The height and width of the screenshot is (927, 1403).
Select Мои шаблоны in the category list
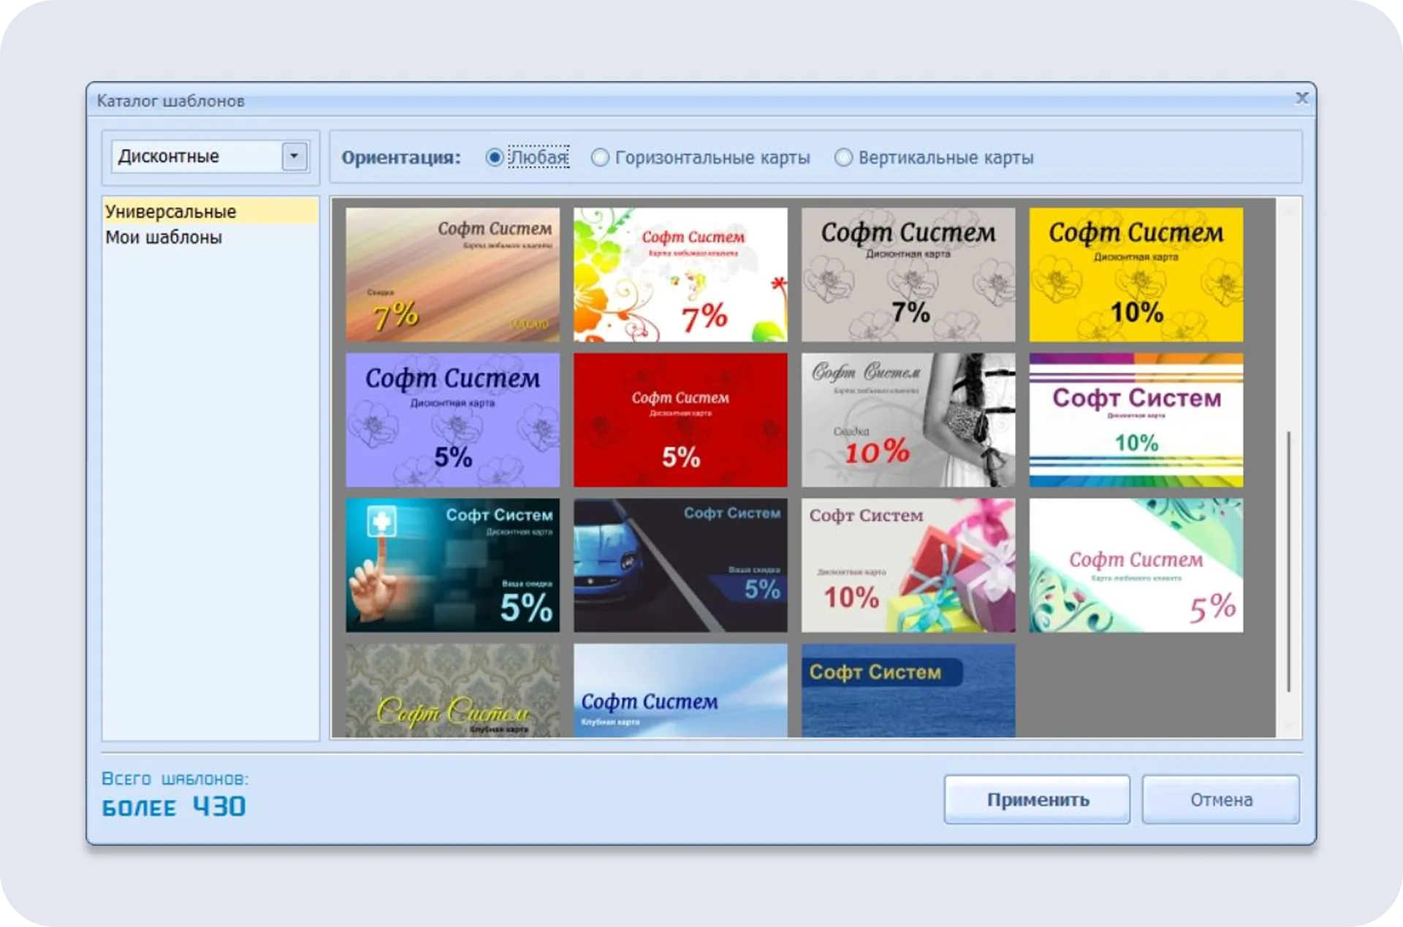click(x=210, y=237)
